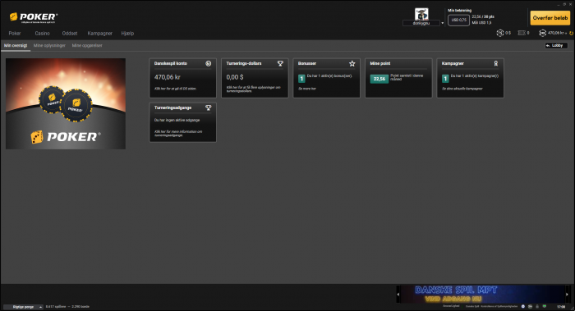This screenshot has height=311, width=575.
Task: Click the T$ tournament dollars icon in header
Action: (499, 33)
